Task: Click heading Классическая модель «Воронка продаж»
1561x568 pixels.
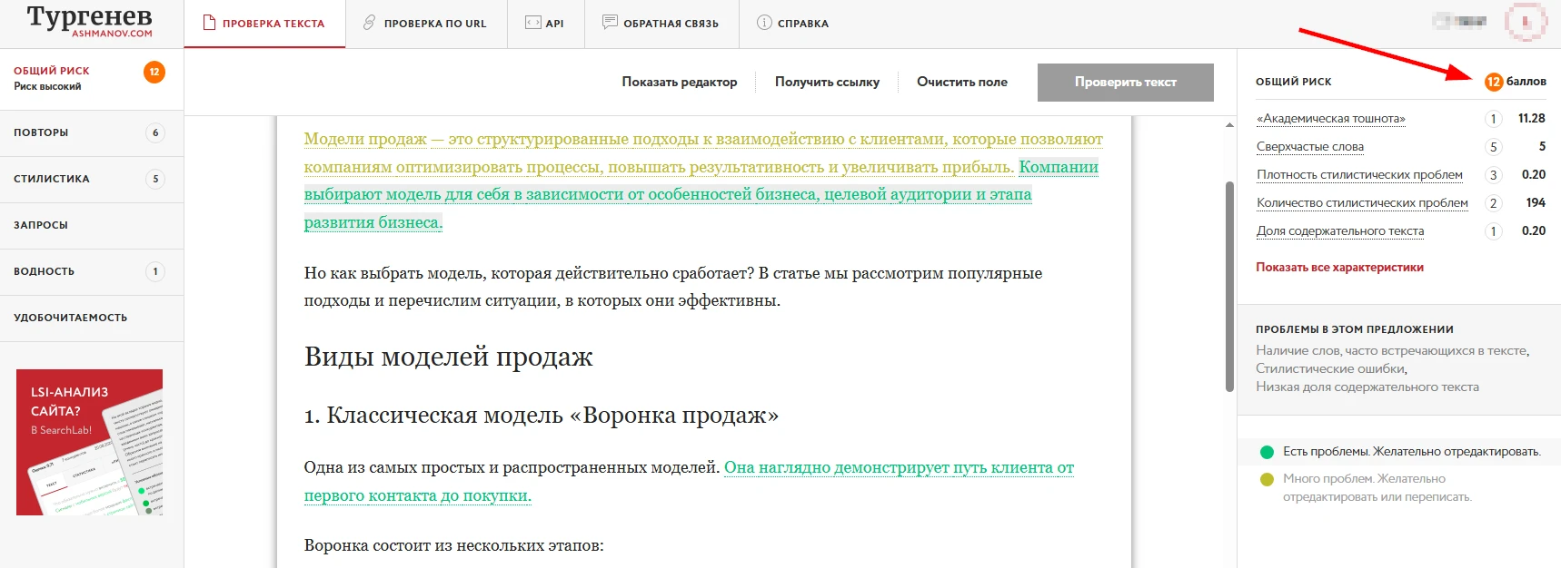Action: pyautogui.click(x=541, y=416)
